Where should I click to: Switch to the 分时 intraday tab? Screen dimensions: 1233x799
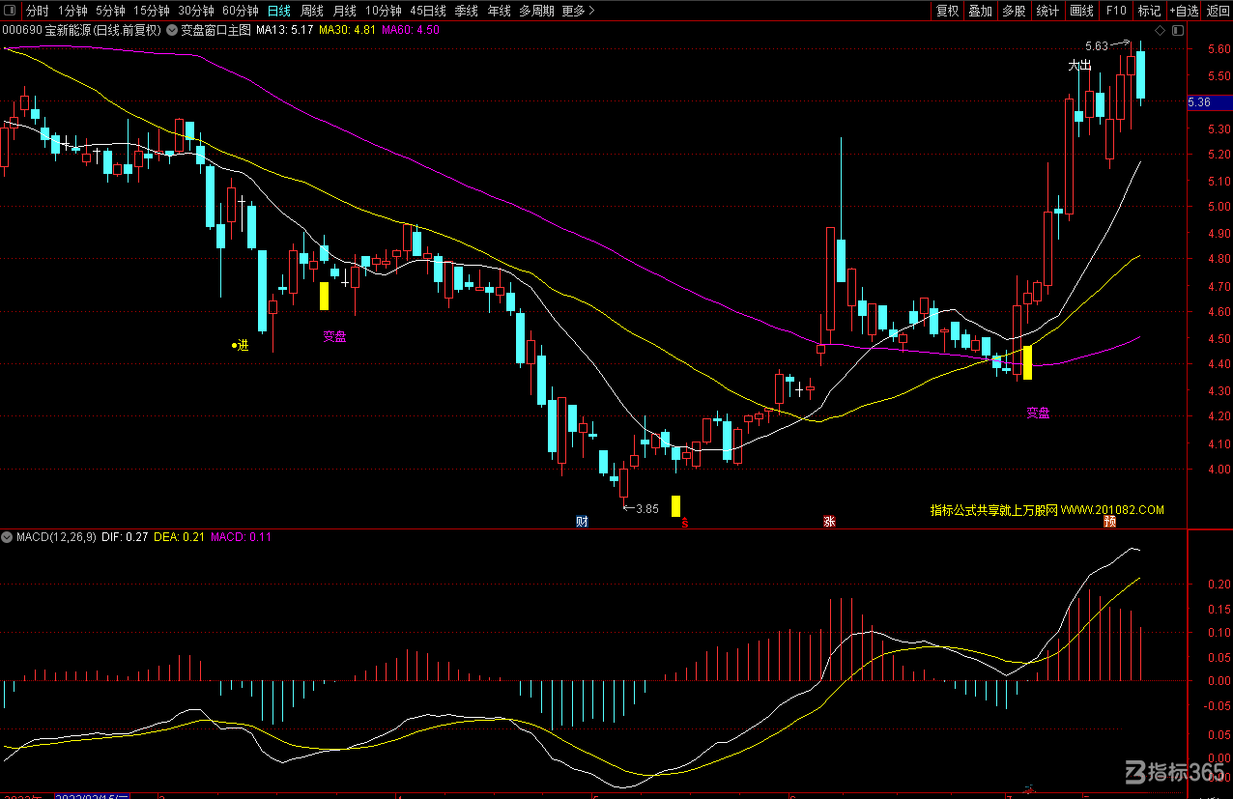[37, 11]
